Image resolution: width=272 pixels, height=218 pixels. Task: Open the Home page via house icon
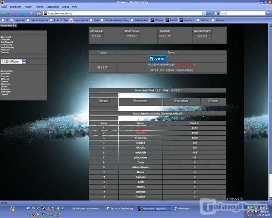(x=39, y=13)
